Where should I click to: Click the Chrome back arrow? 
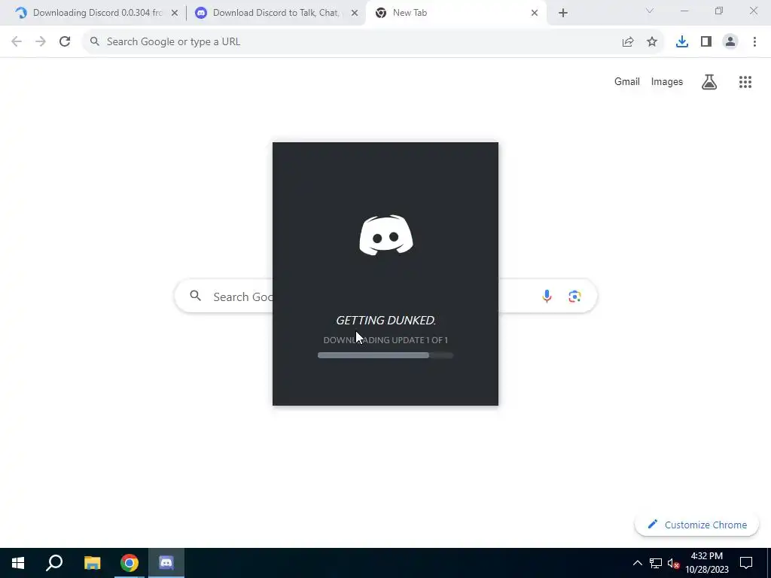[x=17, y=42]
